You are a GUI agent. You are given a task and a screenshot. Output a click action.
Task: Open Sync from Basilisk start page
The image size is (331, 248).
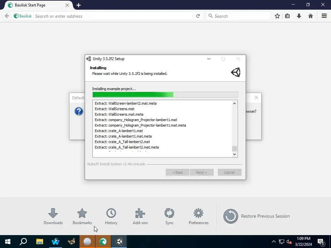pos(169,216)
